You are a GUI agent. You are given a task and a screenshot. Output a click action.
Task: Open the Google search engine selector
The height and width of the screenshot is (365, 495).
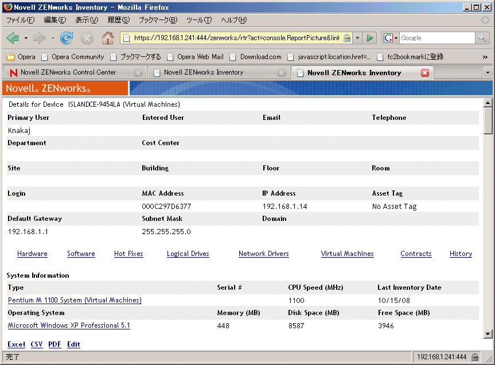[391, 38]
